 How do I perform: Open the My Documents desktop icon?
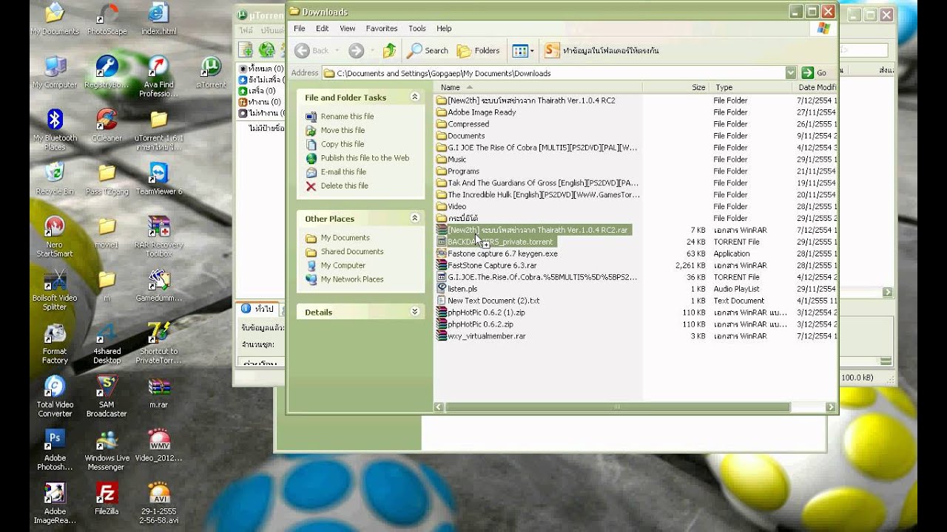[55, 19]
